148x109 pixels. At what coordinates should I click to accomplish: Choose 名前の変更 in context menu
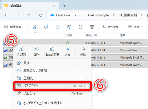coord(52,52)
